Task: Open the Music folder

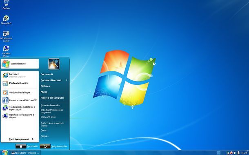Action: [44, 92]
